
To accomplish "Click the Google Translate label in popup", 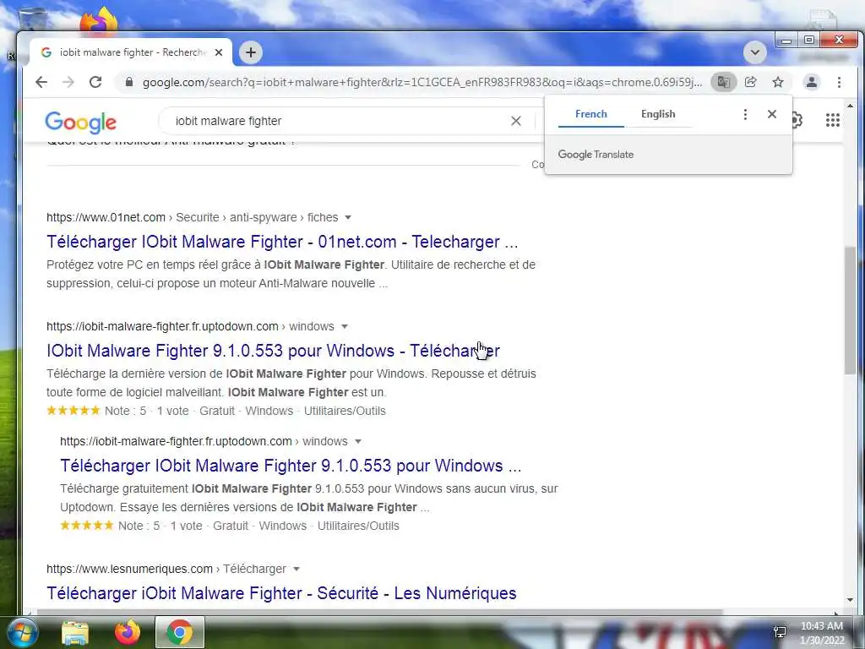I will [596, 155].
